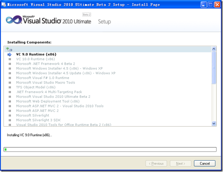
Task: Select the Microsoft Silverlight entry
Action: click(x=33, y=115)
